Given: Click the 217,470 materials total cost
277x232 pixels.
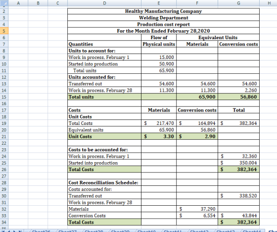Looking at the screenshot, I should pos(159,123).
